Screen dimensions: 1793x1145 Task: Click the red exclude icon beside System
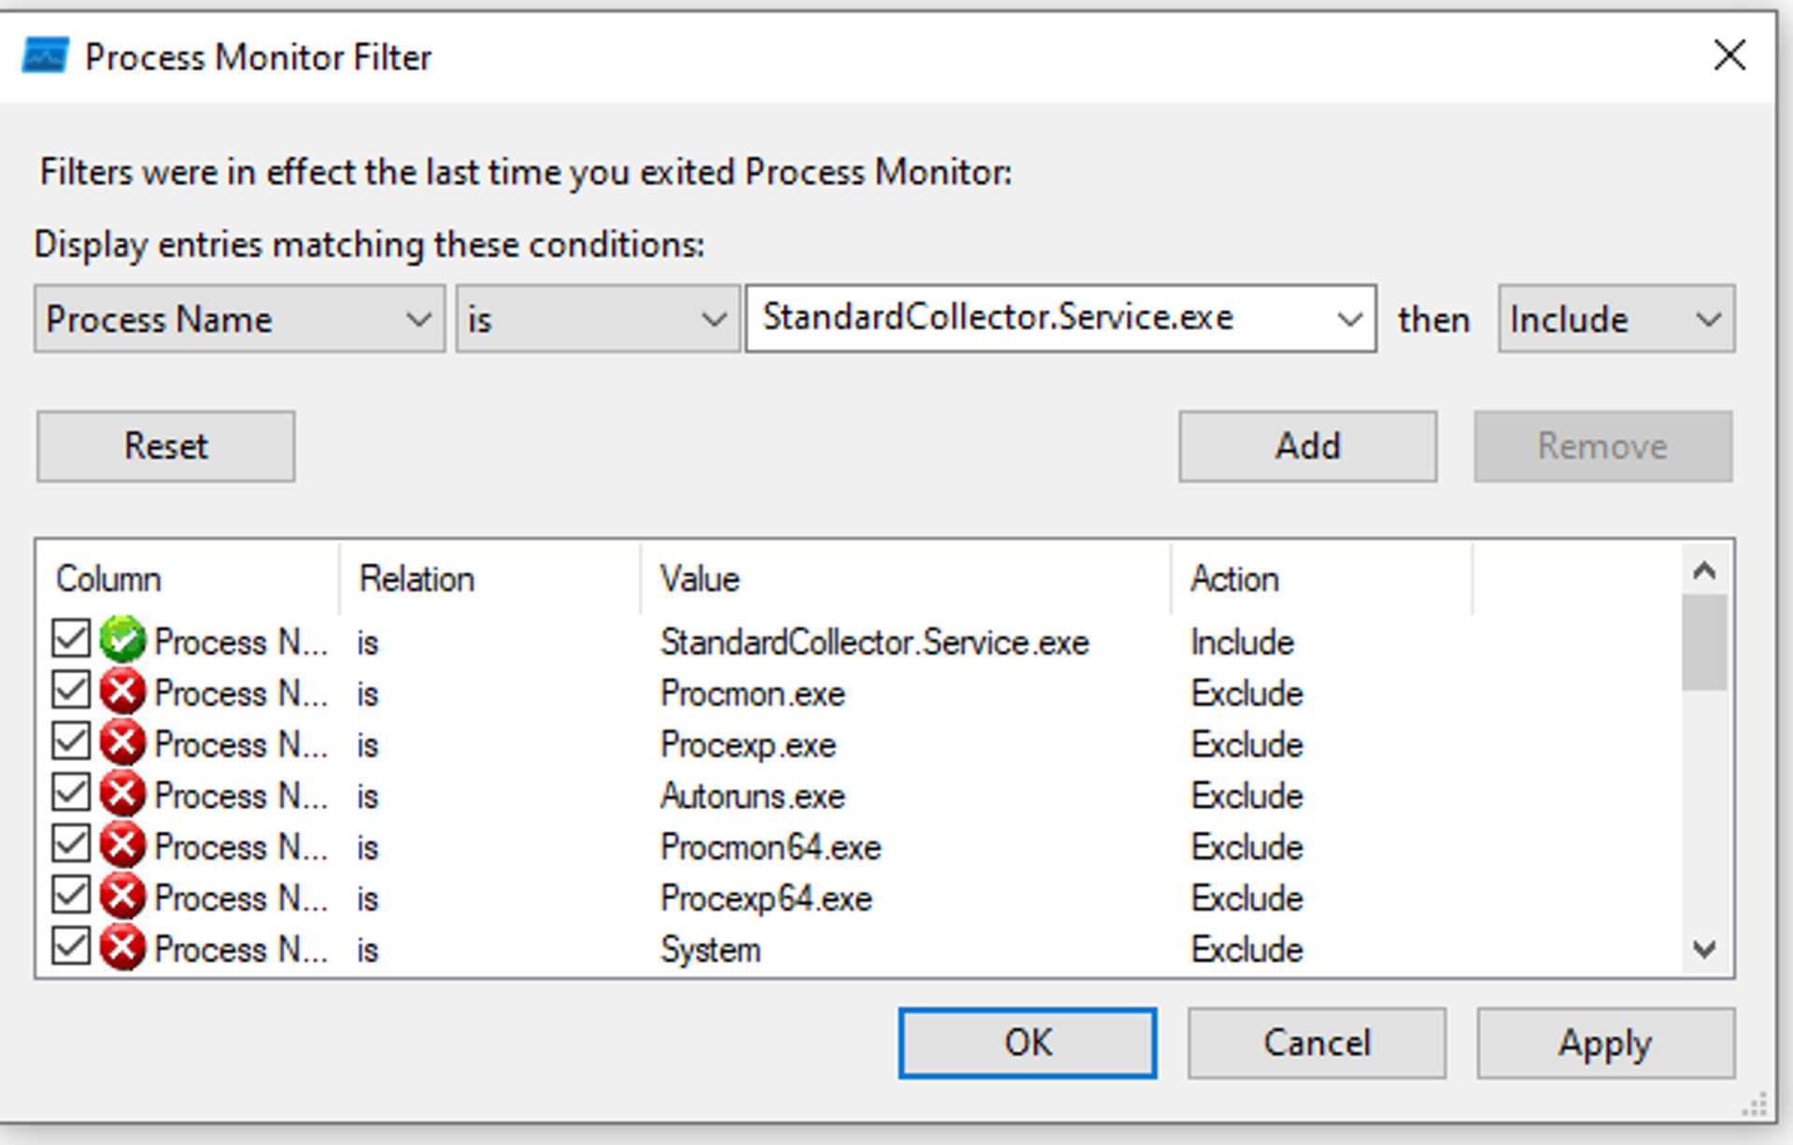[x=122, y=948]
